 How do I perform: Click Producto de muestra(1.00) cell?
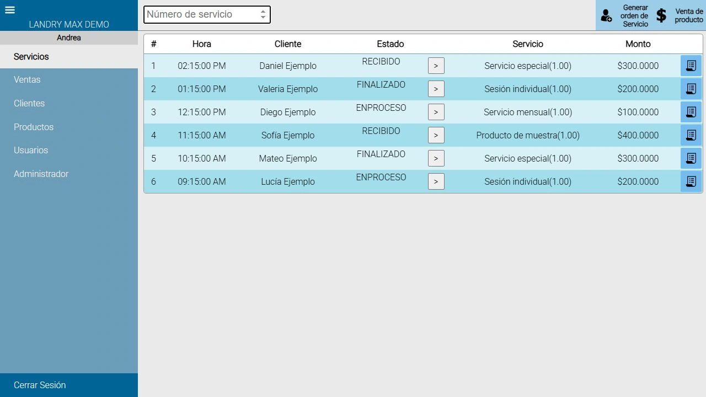(528, 135)
